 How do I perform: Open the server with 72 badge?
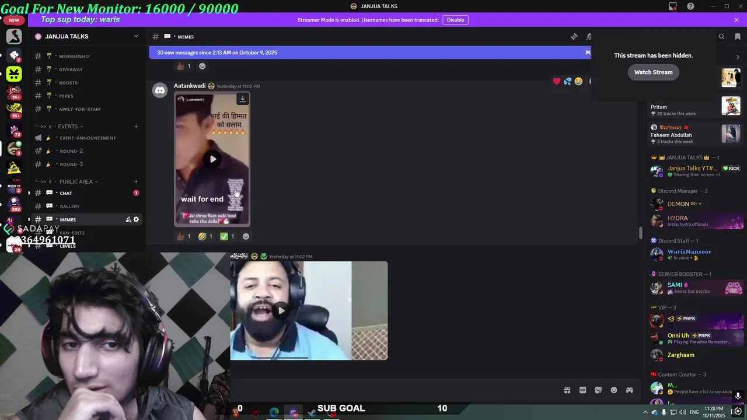coord(14,129)
